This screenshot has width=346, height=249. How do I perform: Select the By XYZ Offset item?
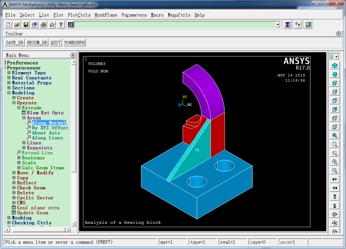(50, 128)
